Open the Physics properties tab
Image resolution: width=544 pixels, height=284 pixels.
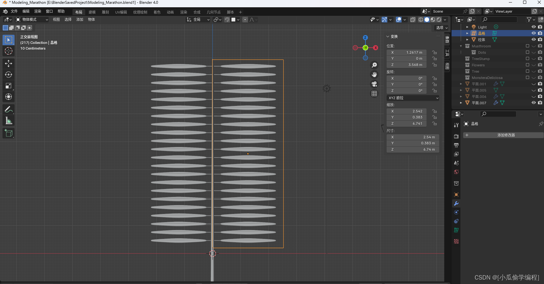(456, 212)
